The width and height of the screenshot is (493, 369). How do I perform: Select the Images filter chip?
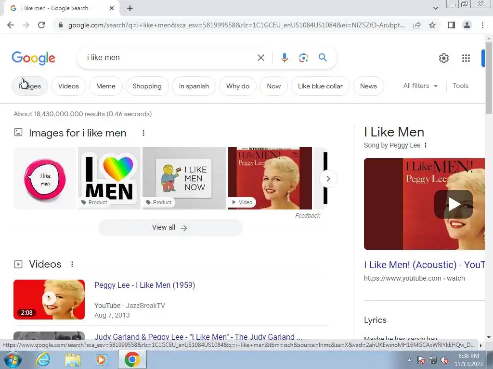pyautogui.click(x=30, y=86)
